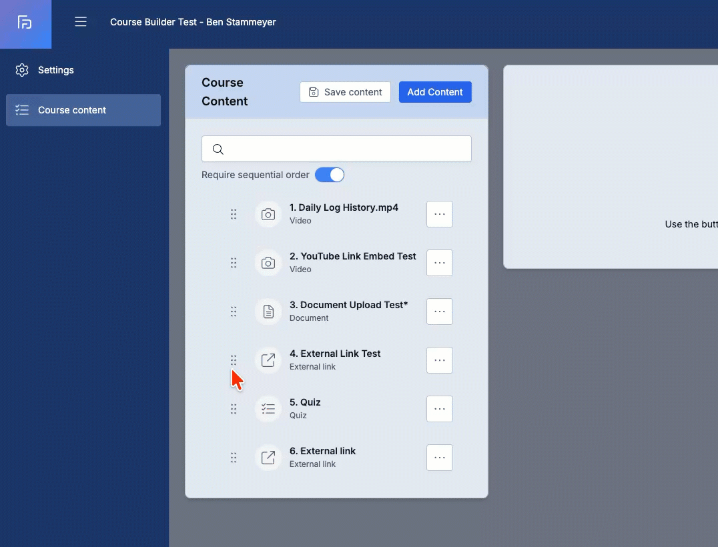The image size is (718, 547).
Task: Open the more options menu for External Link Test
Action: tap(440, 360)
